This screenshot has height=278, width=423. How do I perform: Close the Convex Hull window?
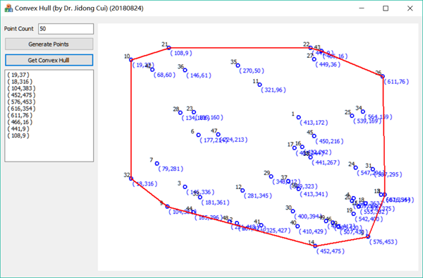(410, 8)
